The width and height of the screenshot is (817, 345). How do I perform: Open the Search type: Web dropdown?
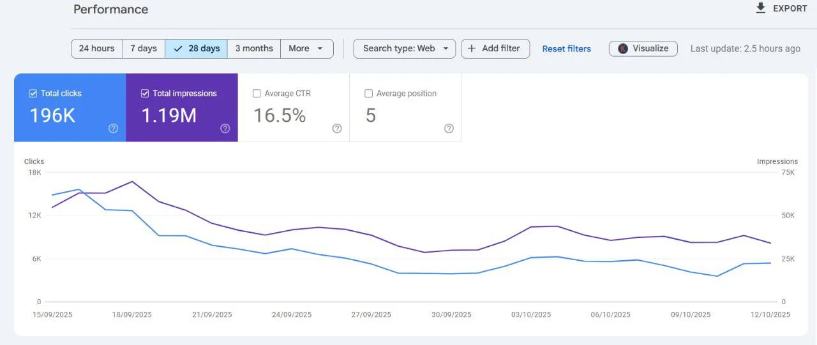pyautogui.click(x=405, y=48)
